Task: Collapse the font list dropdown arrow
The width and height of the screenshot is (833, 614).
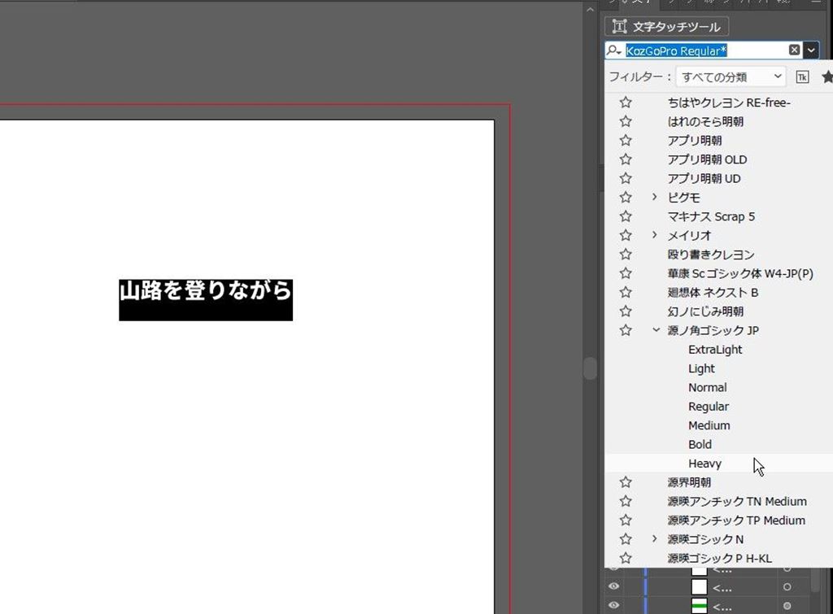Action: 811,50
